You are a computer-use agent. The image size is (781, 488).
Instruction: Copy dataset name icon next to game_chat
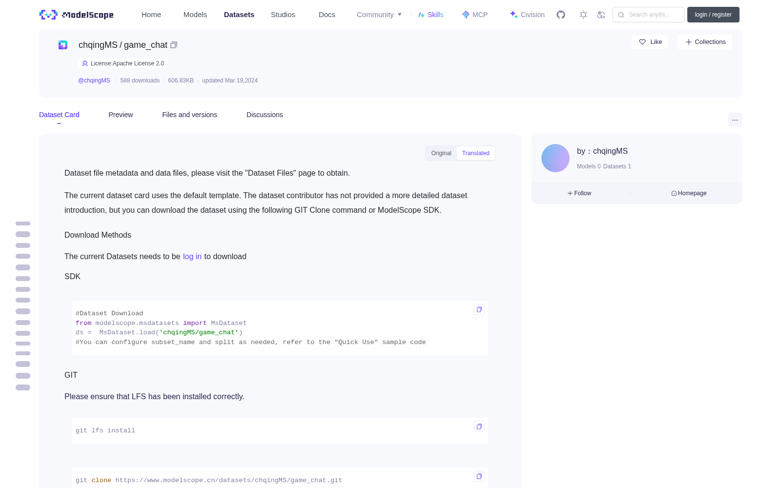174,45
